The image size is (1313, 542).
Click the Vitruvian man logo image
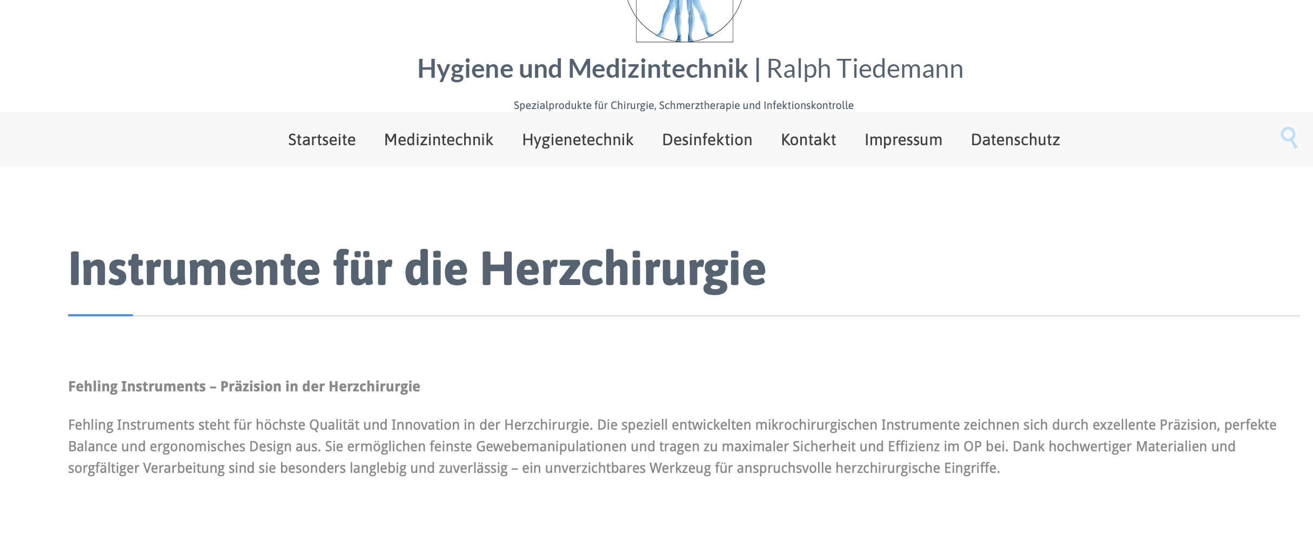(x=684, y=21)
